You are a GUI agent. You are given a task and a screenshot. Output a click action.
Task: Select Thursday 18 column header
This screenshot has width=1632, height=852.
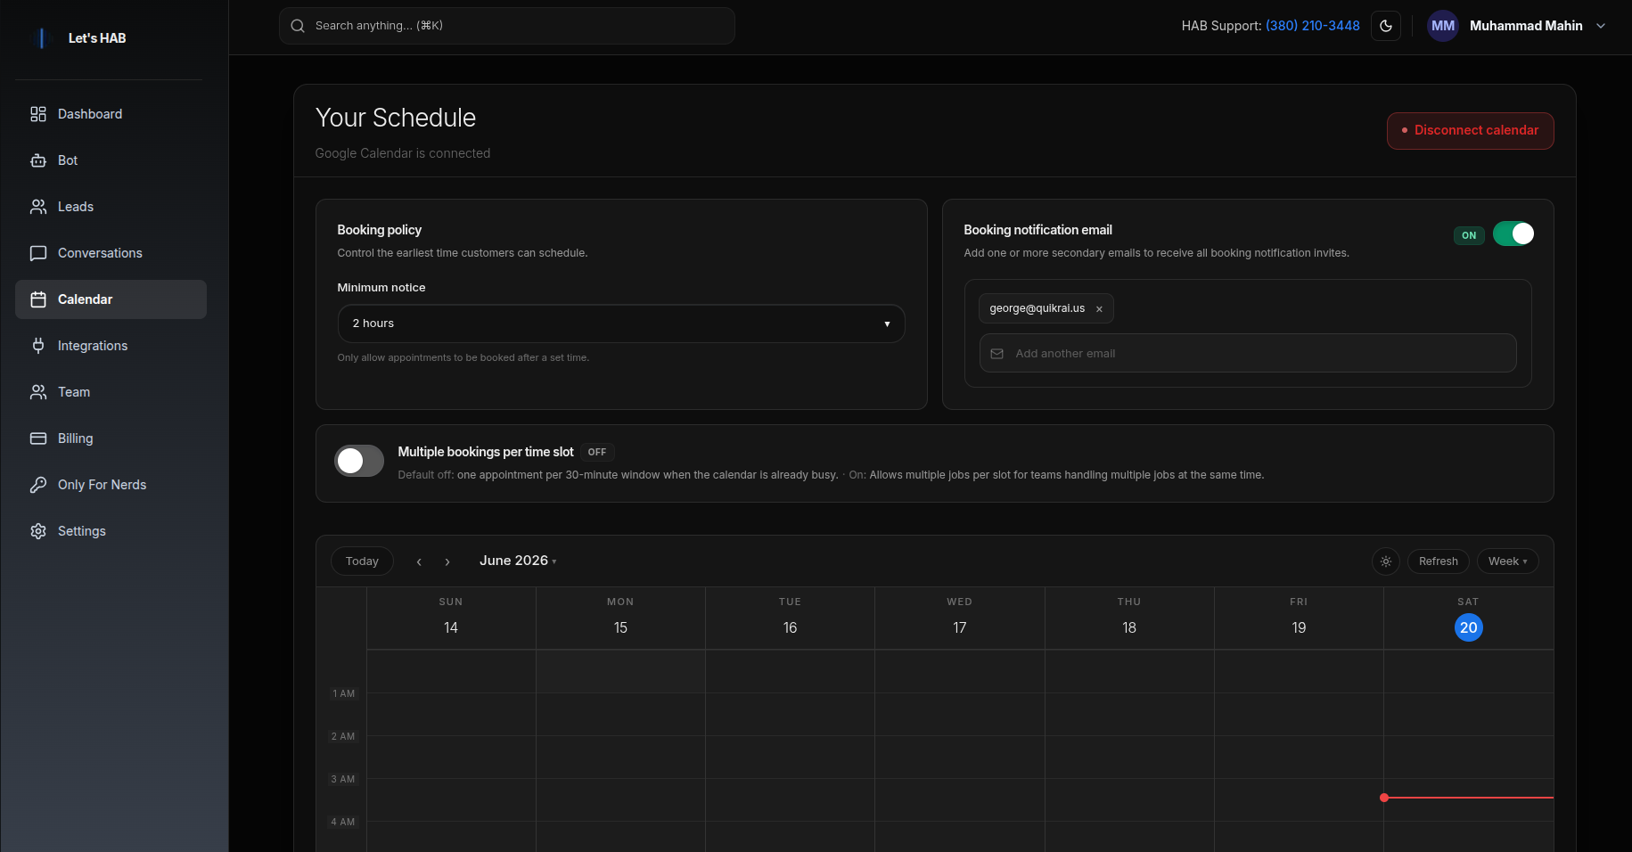1129,618
